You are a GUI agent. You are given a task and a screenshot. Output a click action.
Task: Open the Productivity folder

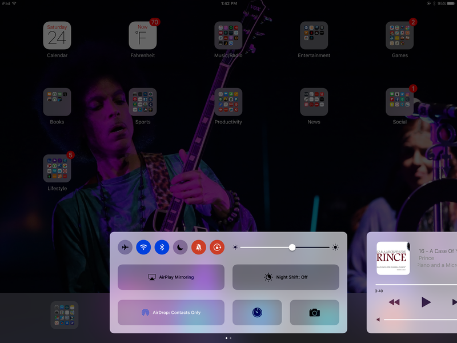coord(228,102)
